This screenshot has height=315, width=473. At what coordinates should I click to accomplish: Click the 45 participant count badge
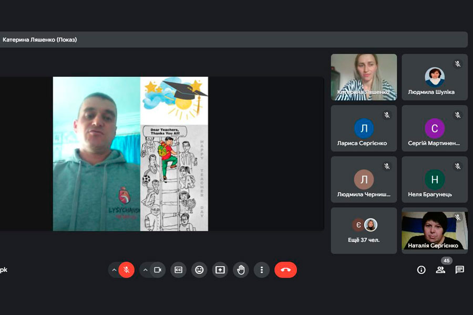[x=447, y=260]
